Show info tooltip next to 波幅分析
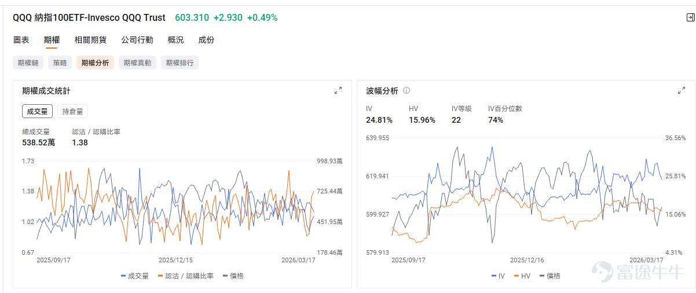Screen dimensions: 696x293 (406, 91)
